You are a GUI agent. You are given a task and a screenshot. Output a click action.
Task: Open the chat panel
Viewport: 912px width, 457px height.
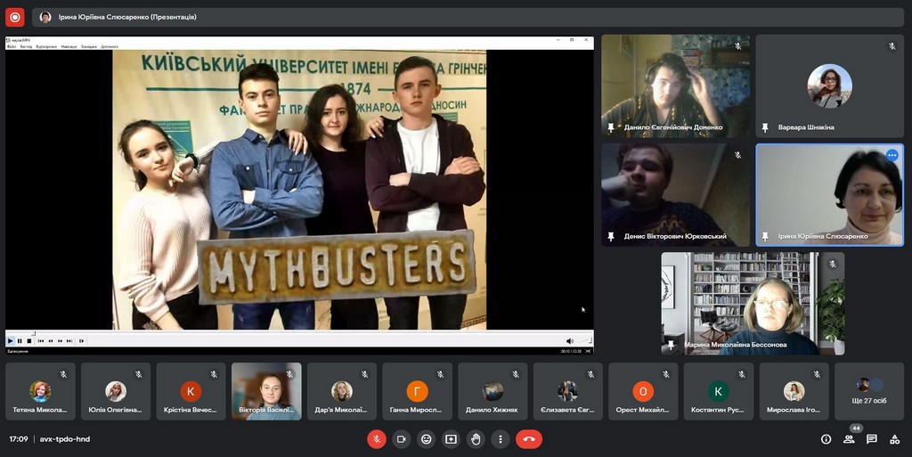tap(872, 439)
